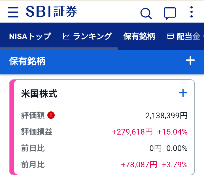The width and height of the screenshot is (204, 180).
Task: Open the three-dot overflow menu
Action: click(191, 12)
